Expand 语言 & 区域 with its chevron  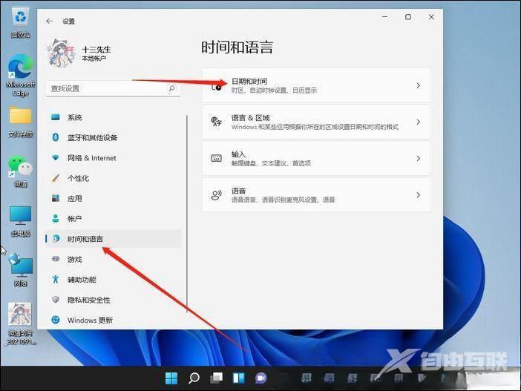[419, 122]
